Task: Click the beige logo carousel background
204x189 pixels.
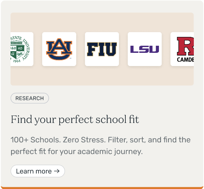Action: pos(102,76)
